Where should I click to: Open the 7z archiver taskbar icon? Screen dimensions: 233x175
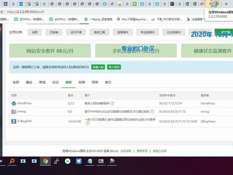pyautogui.click(x=101, y=161)
